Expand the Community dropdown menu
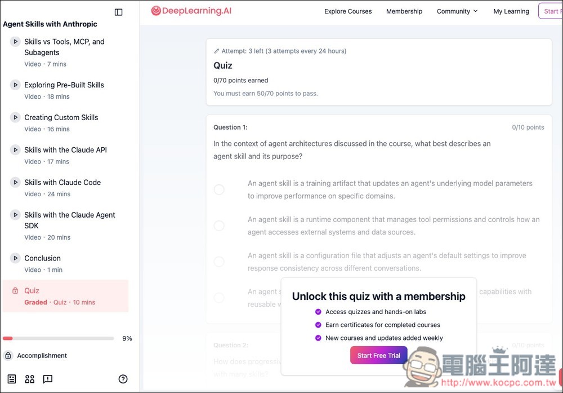This screenshot has width=563, height=393. click(x=457, y=11)
